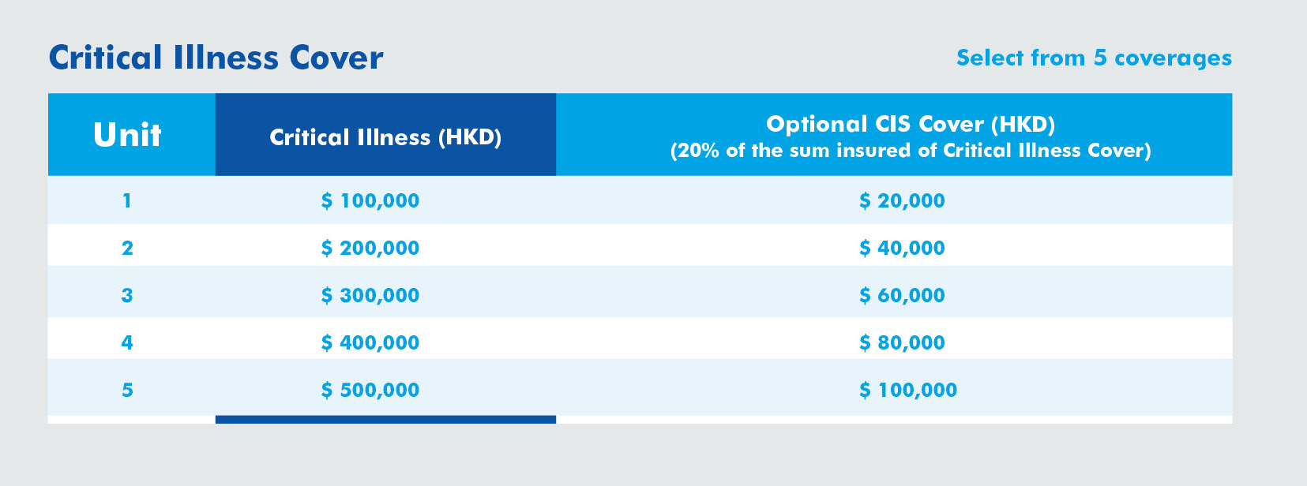Viewport: 1307px width, 486px height.
Task: Choose the $ 100,000 Critical Illness amount
Action: (370, 200)
